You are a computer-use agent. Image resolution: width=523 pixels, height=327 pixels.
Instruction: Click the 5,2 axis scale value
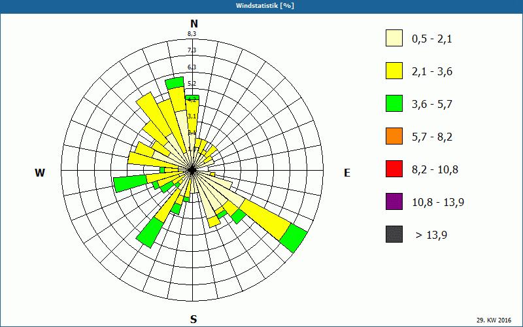pyautogui.click(x=192, y=84)
